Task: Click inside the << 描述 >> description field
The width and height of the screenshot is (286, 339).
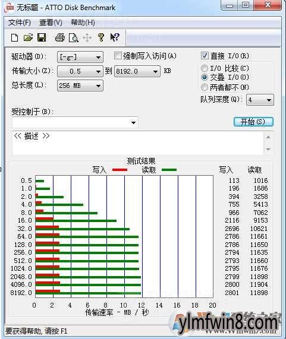Action: pos(138,143)
